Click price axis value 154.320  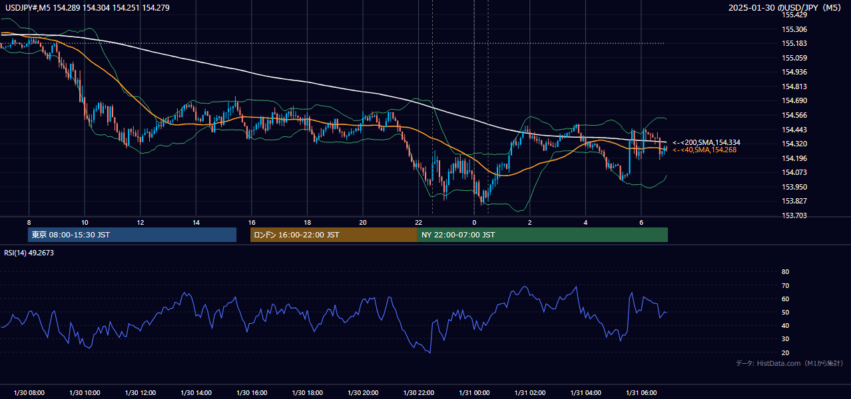pyautogui.click(x=794, y=144)
